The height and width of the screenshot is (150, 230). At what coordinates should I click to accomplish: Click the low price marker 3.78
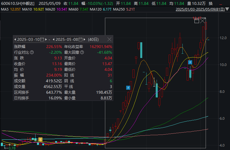(12, 148)
